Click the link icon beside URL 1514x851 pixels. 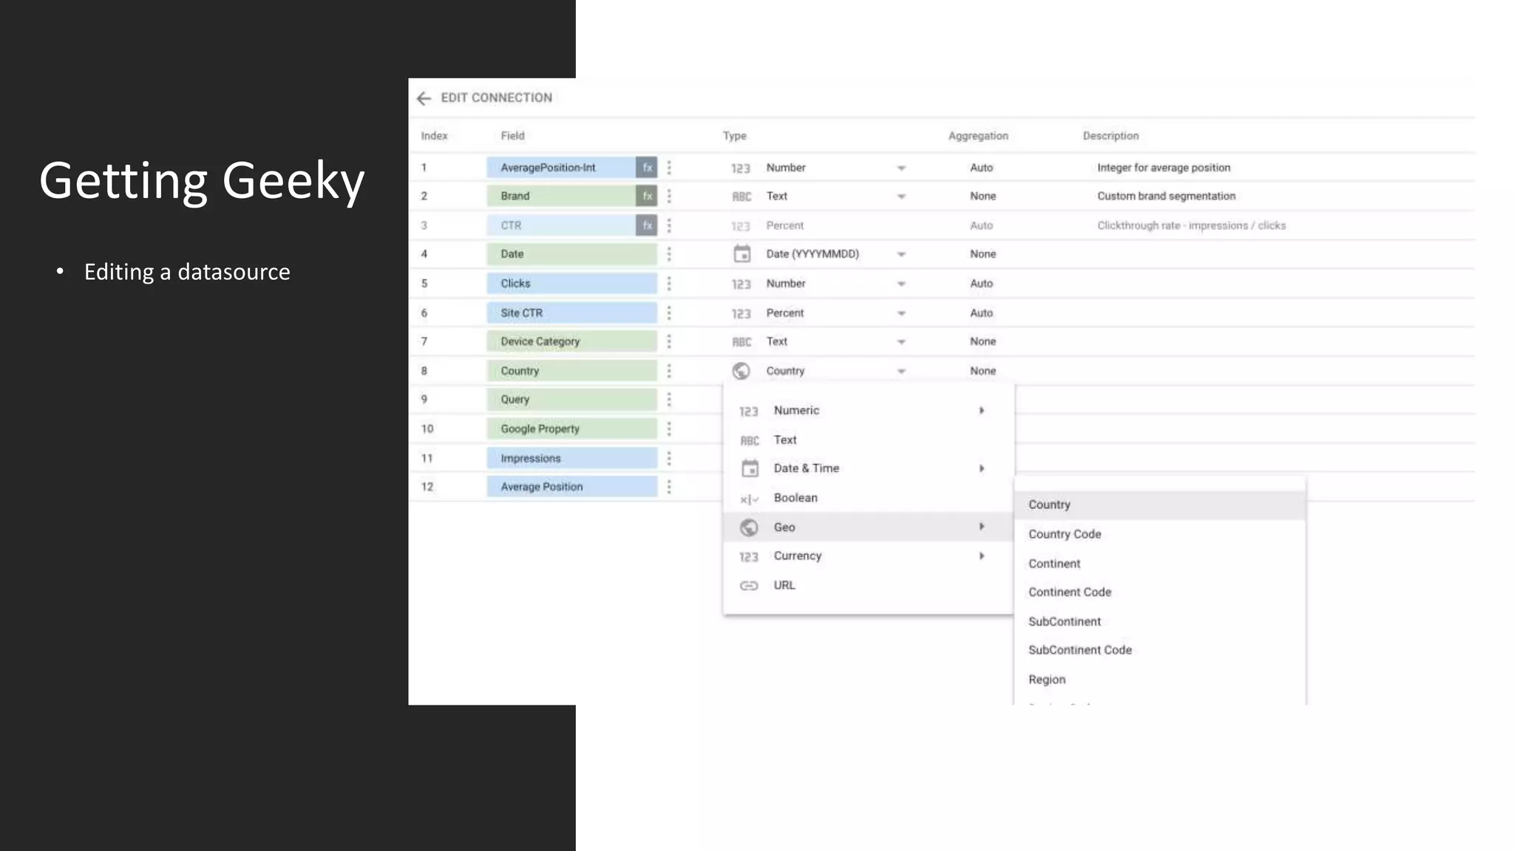click(x=749, y=586)
